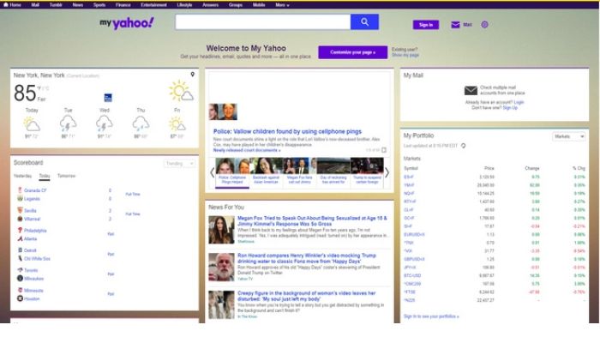Open the BTC-USD symbol link

(412, 275)
